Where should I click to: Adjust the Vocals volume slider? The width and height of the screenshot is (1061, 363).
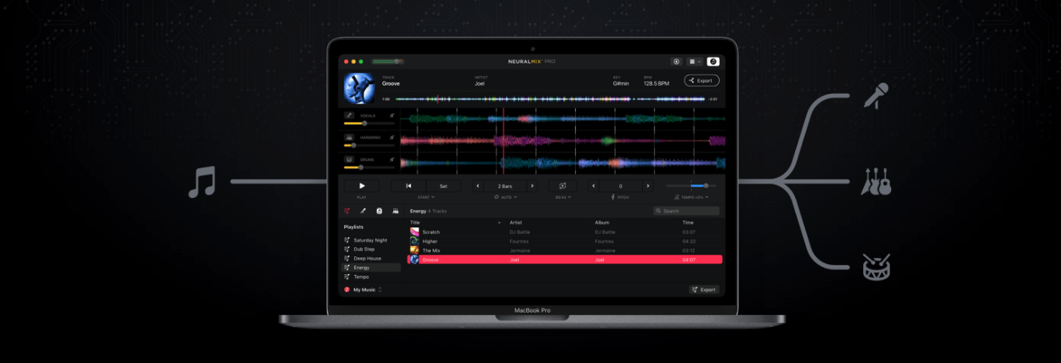pyautogui.click(x=369, y=123)
